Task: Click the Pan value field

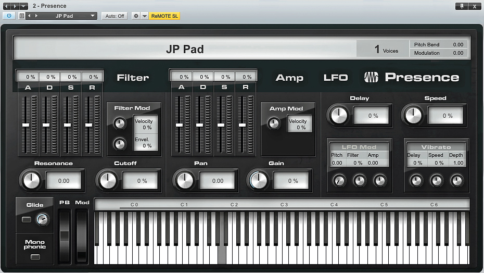Action: point(218,181)
